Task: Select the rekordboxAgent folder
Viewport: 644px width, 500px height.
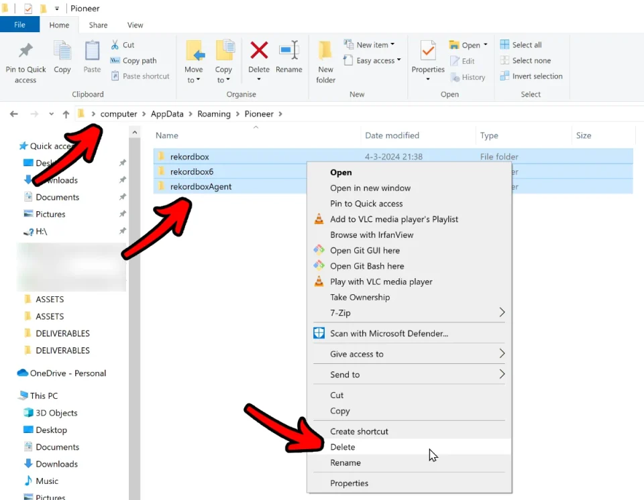Action: click(201, 186)
